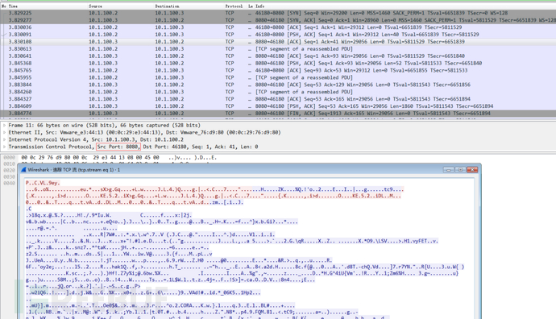Select the packet at time 3.830108
This screenshot has width=556, height=319.
[x=278, y=41]
